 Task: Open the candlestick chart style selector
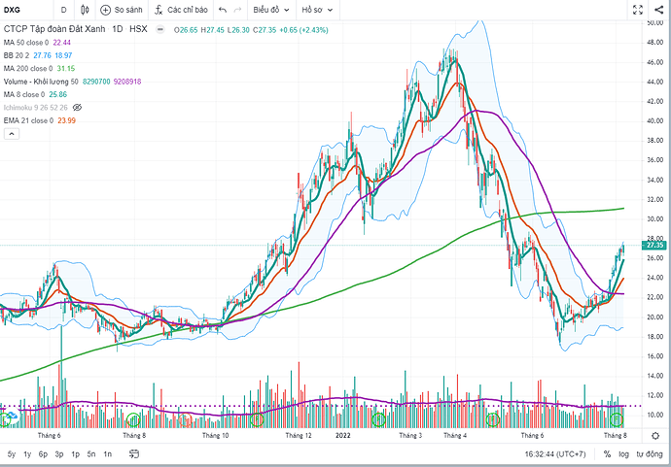[x=85, y=10]
